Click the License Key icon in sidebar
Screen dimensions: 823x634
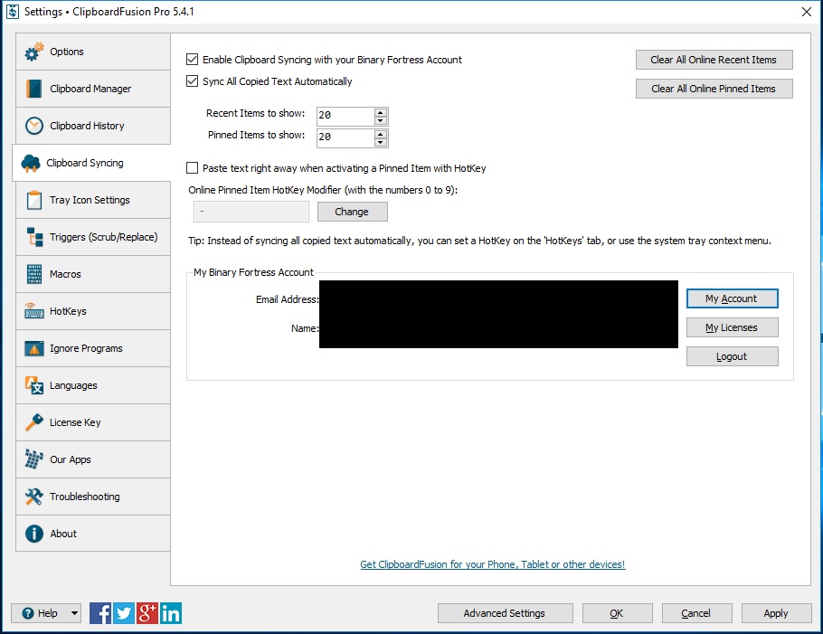point(34,422)
